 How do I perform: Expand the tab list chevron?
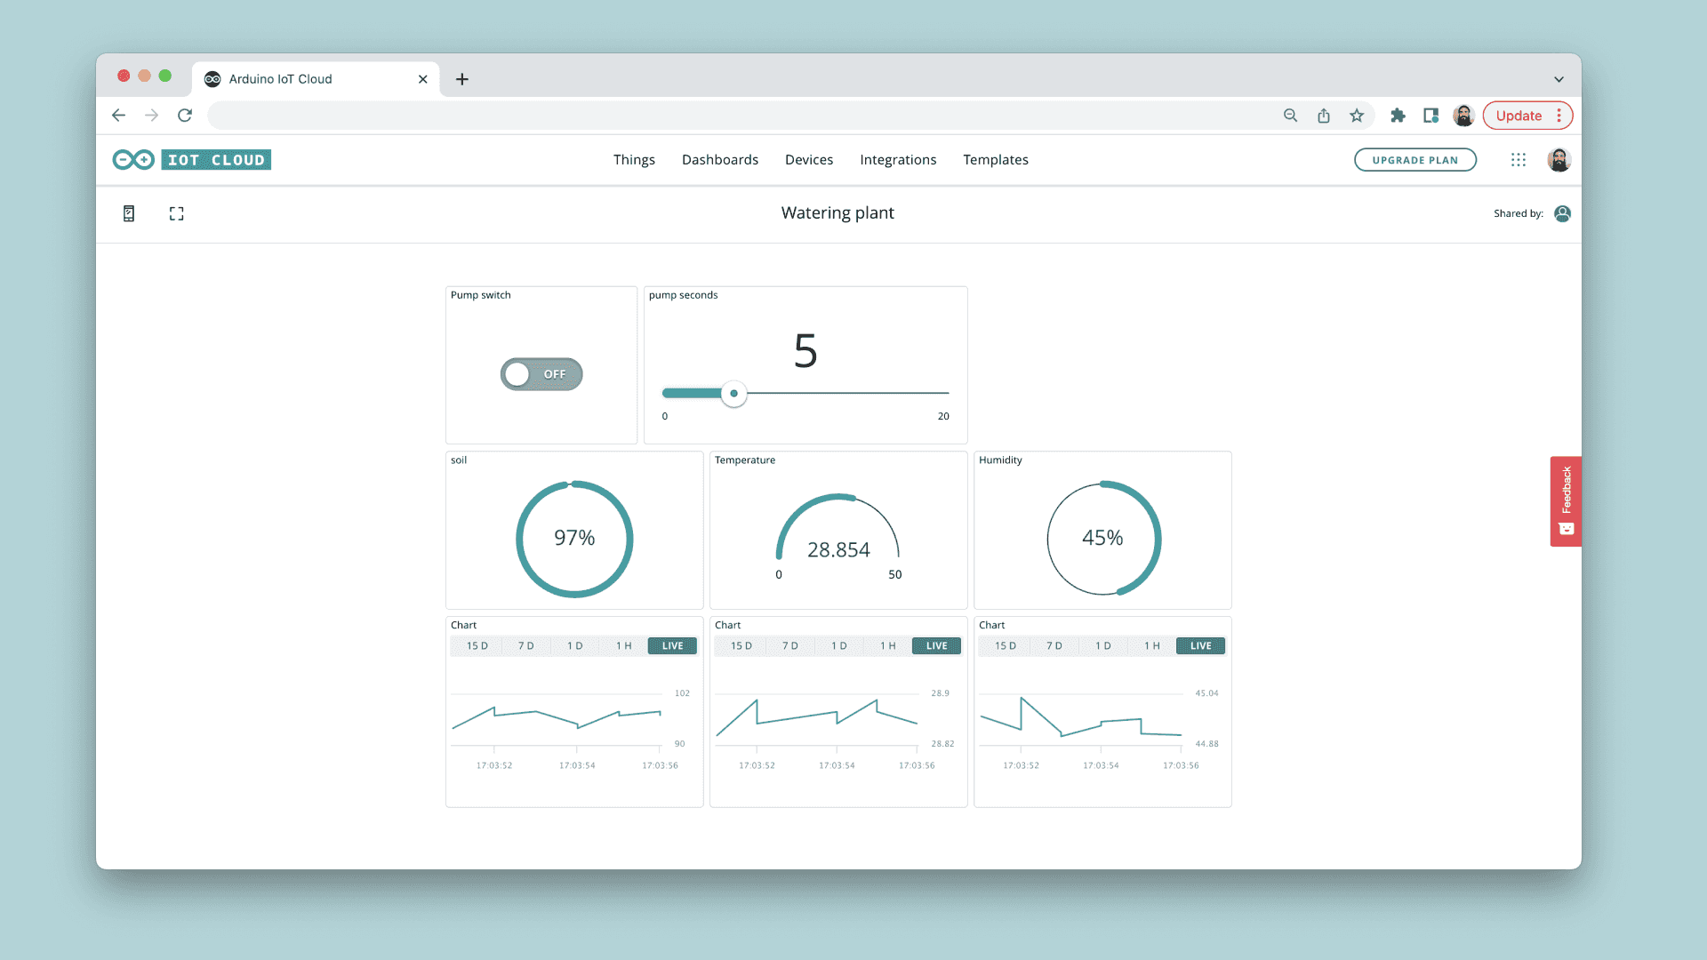(x=1559, y=79)
